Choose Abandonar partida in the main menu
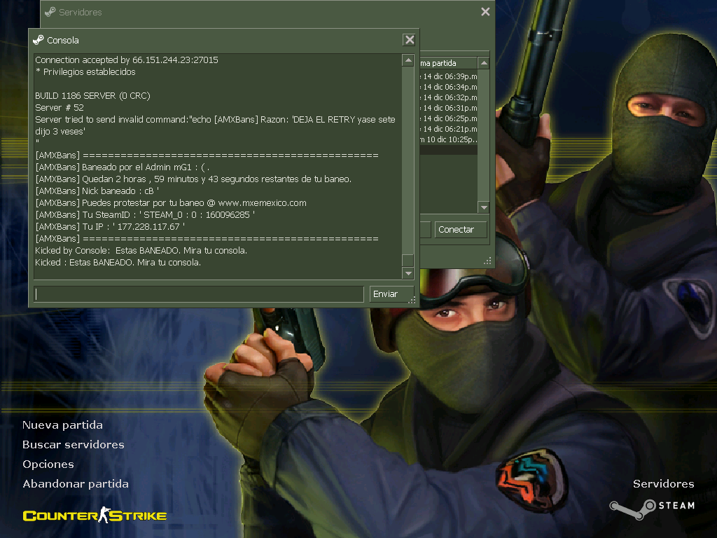 click(x=76, y=484)
